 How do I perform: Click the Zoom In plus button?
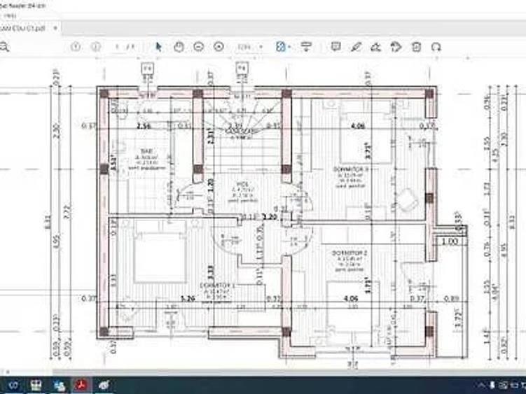219,47
